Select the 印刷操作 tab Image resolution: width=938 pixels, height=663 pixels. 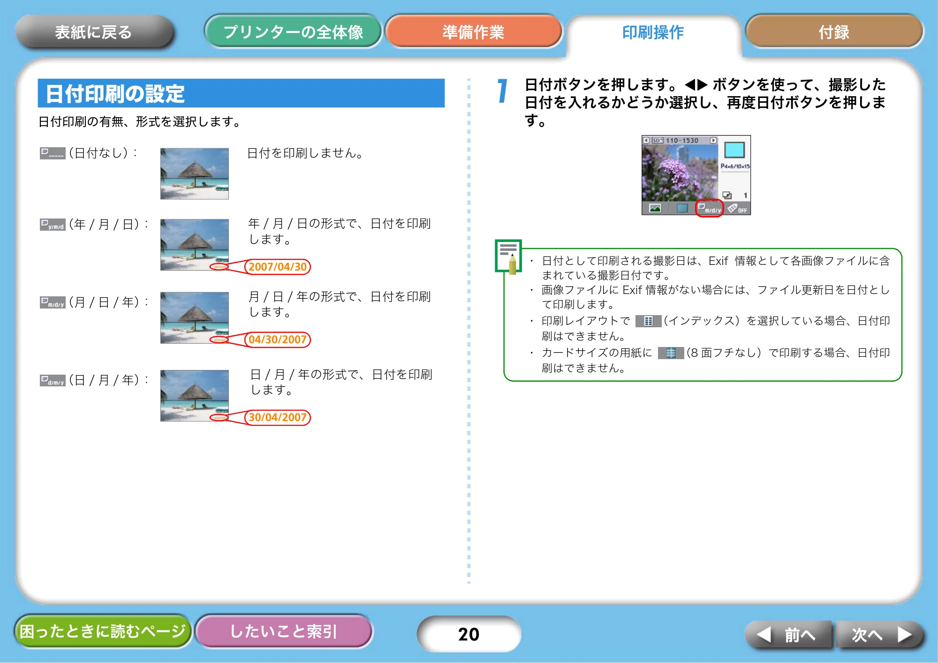click(653, 33)
